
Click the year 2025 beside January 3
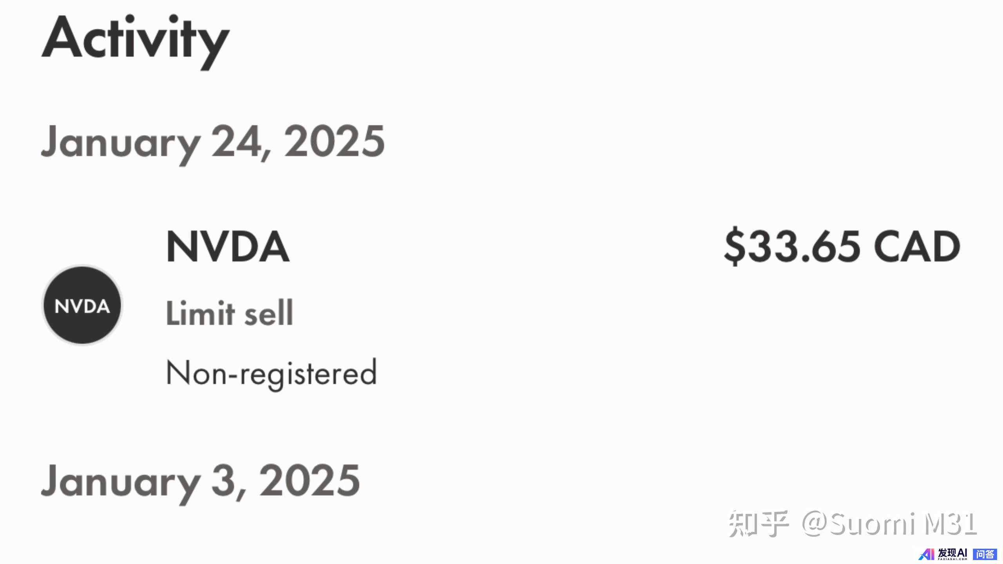310,481
